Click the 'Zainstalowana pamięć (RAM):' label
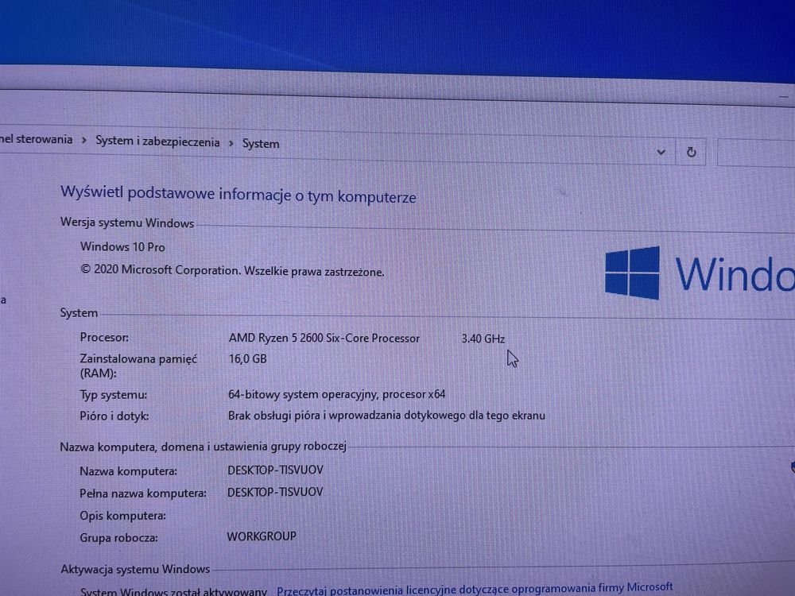795x596 pixels. point(138,366)
